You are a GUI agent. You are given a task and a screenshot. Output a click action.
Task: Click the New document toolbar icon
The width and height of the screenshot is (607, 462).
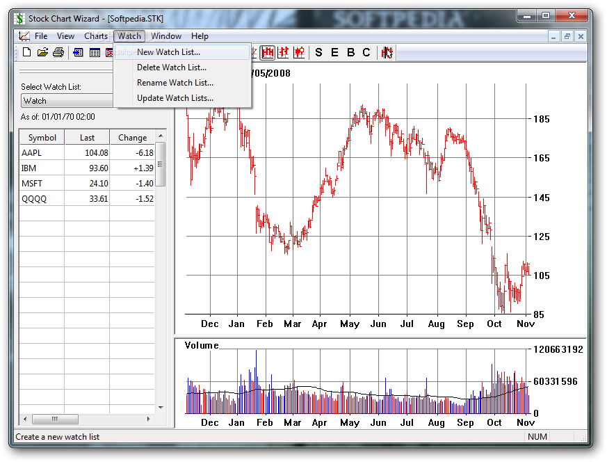coord(26,52)
